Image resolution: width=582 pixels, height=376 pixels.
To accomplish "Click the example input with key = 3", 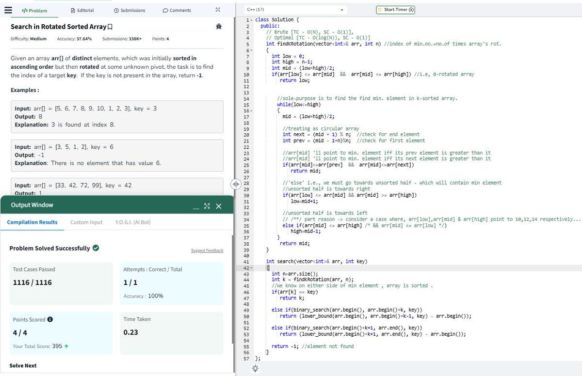I will tap(86, 109).
